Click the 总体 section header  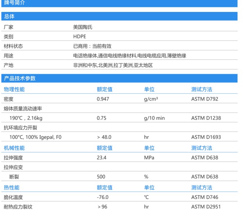coord(119,16)
